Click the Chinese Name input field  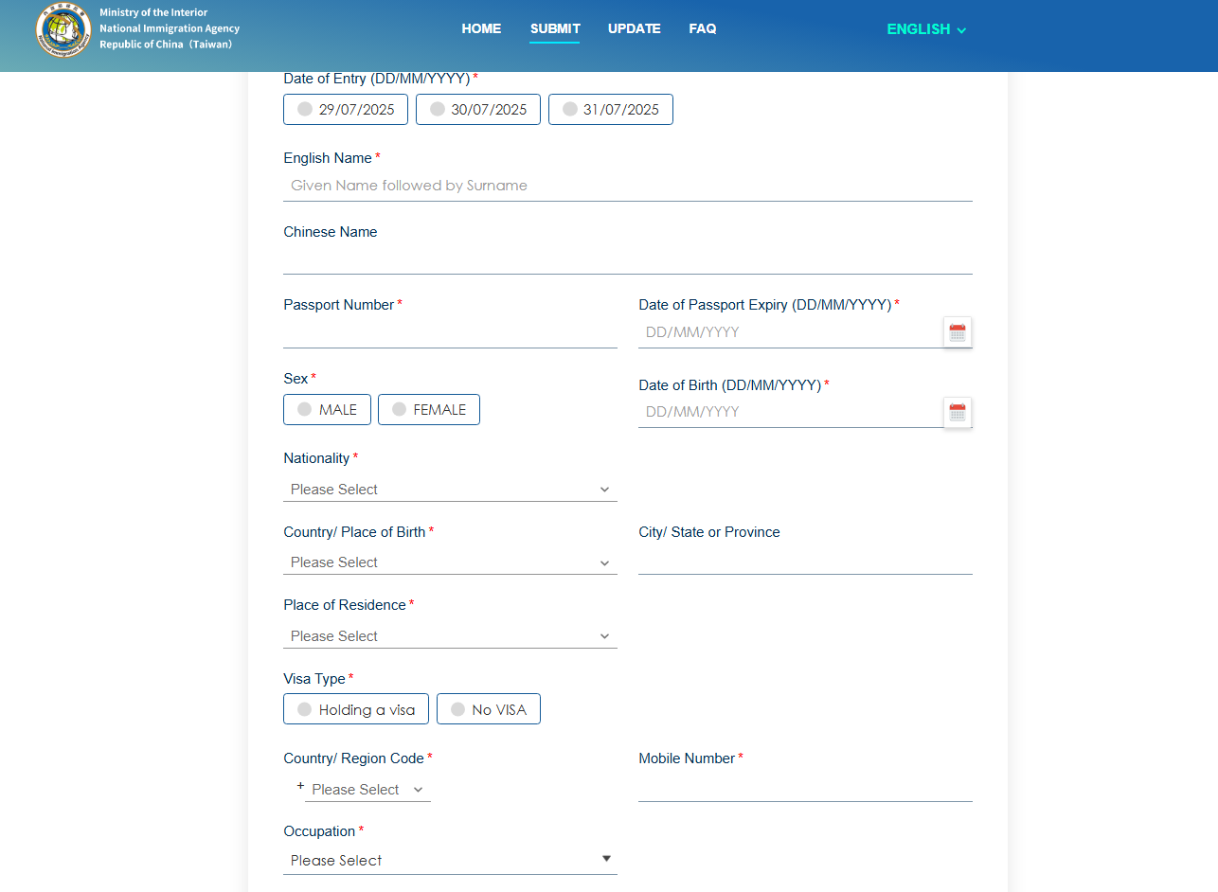click(x=628, y=259)
